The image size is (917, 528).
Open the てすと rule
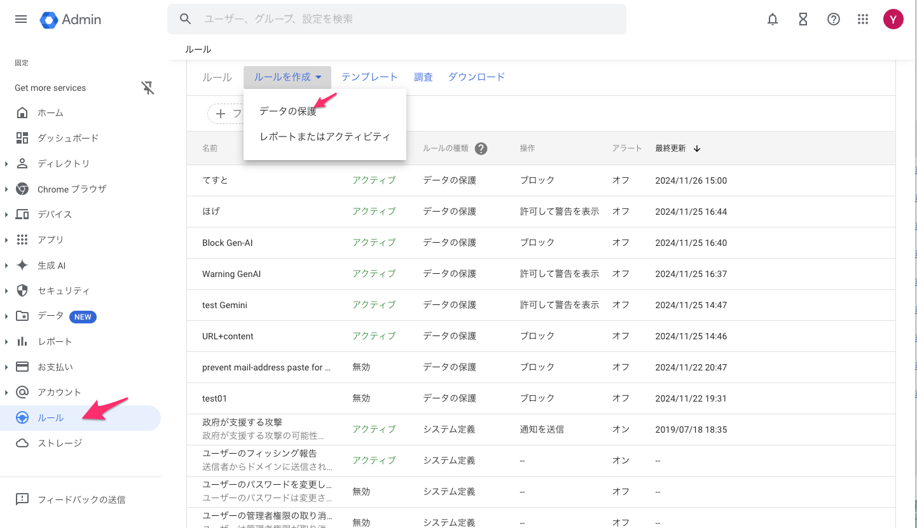(215, 180)
